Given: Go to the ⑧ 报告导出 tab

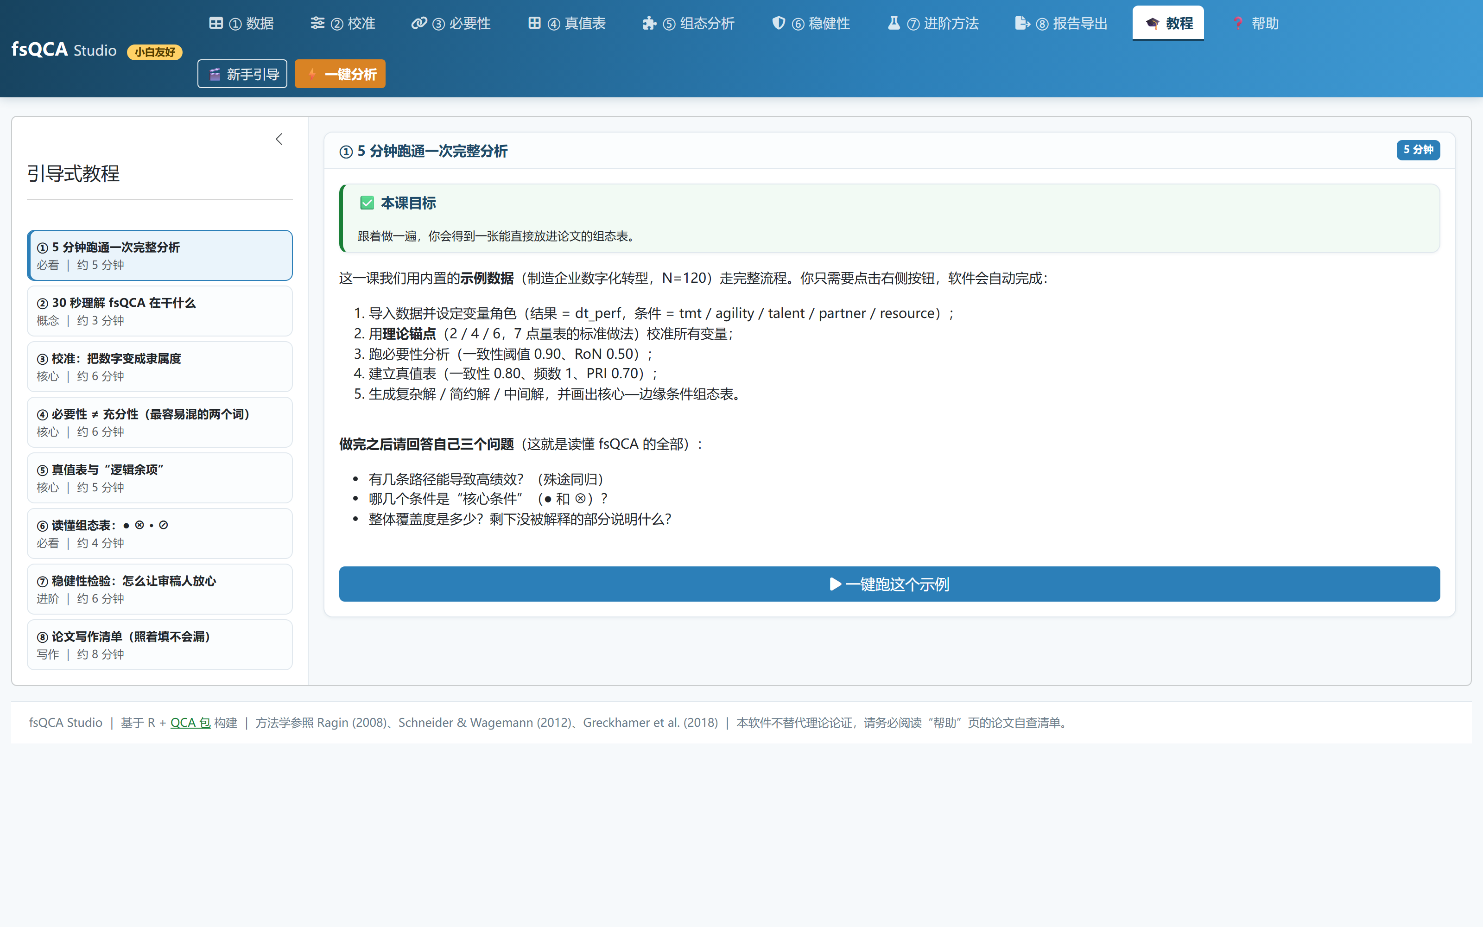Looking at the screenshot, I should click(1061, 23).
